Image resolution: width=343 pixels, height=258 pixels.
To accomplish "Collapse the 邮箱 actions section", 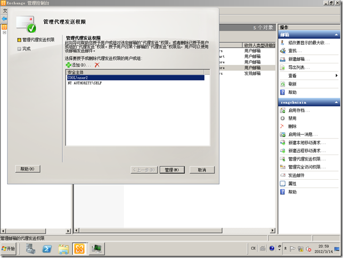I will pyautogui.click(x=336, y=34).
